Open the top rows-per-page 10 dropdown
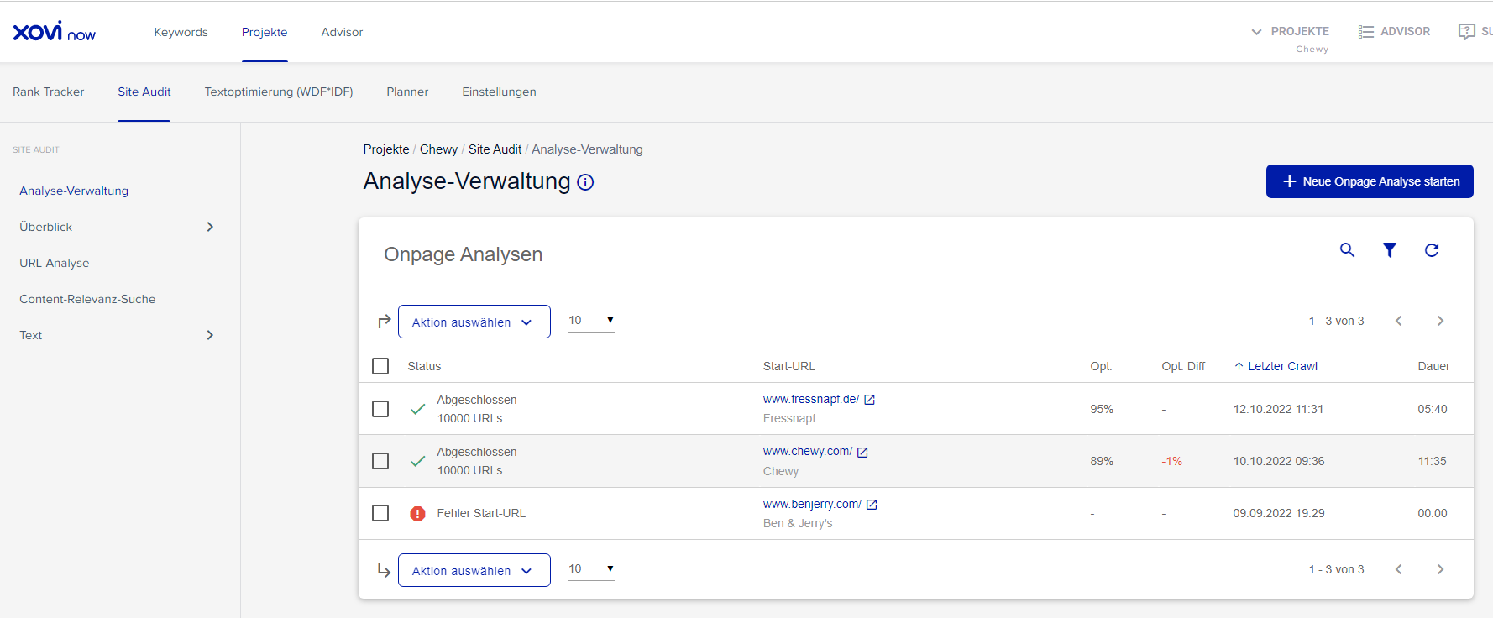This screenshot has width=1493, height=618. [x=591, y=321]
